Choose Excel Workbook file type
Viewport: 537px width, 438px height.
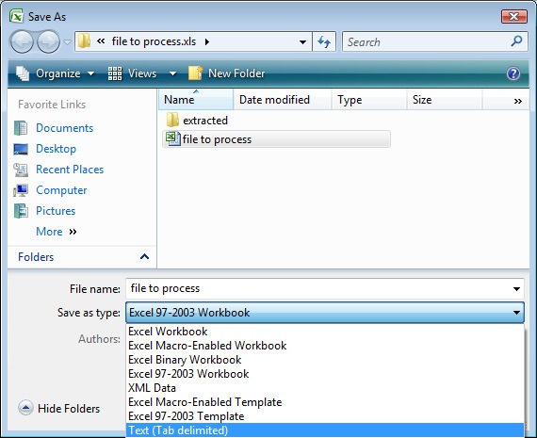pyautogui.click(x=325, y=332)
